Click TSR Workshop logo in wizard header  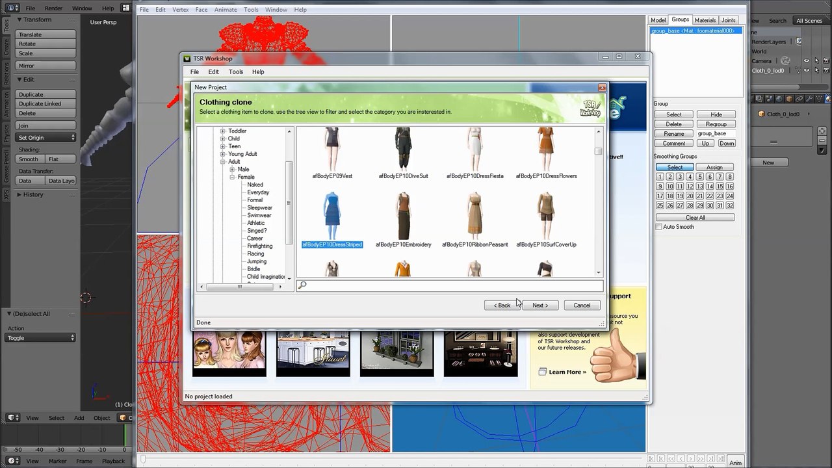590,108
